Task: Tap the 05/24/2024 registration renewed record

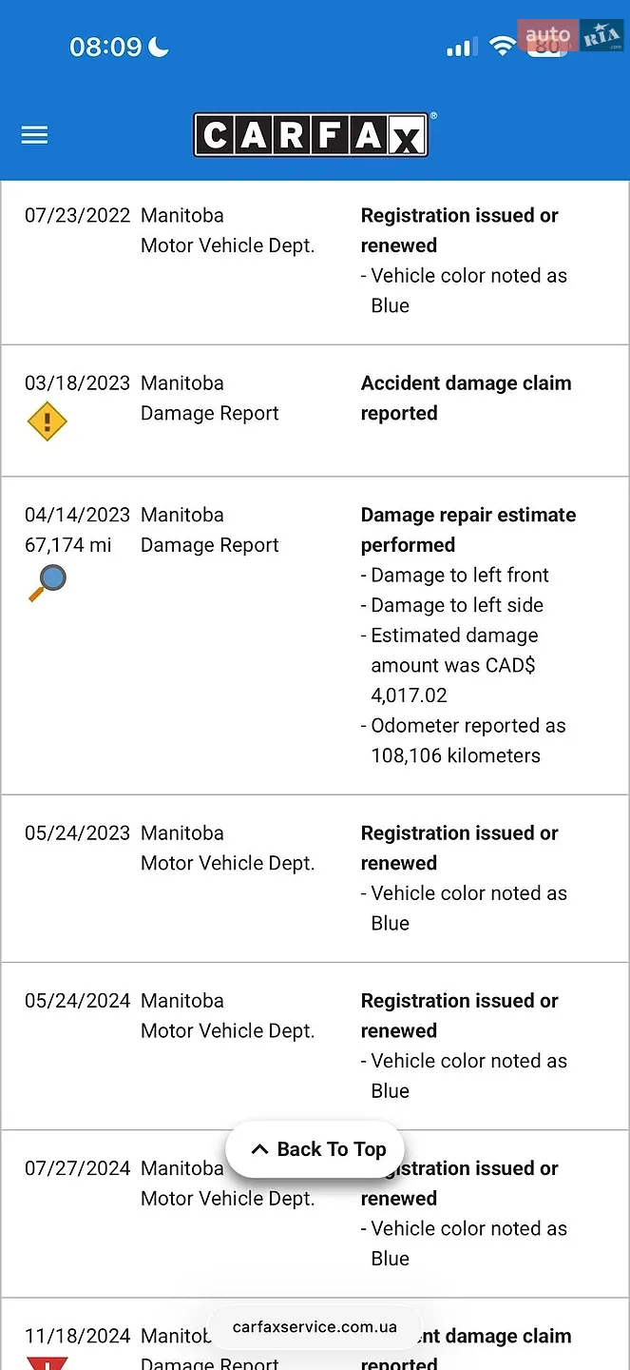Action: point(315,1046)
